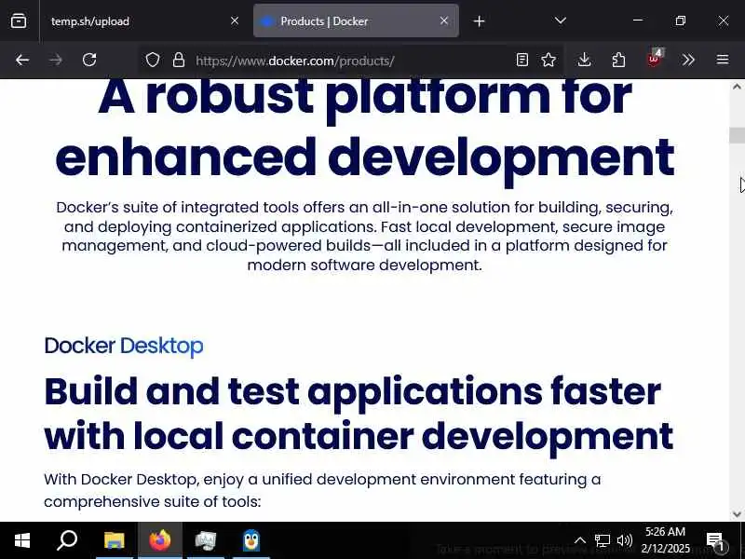745x559 pixels.
Task: Open uBlock Origin extension icon
Action: 655,59
